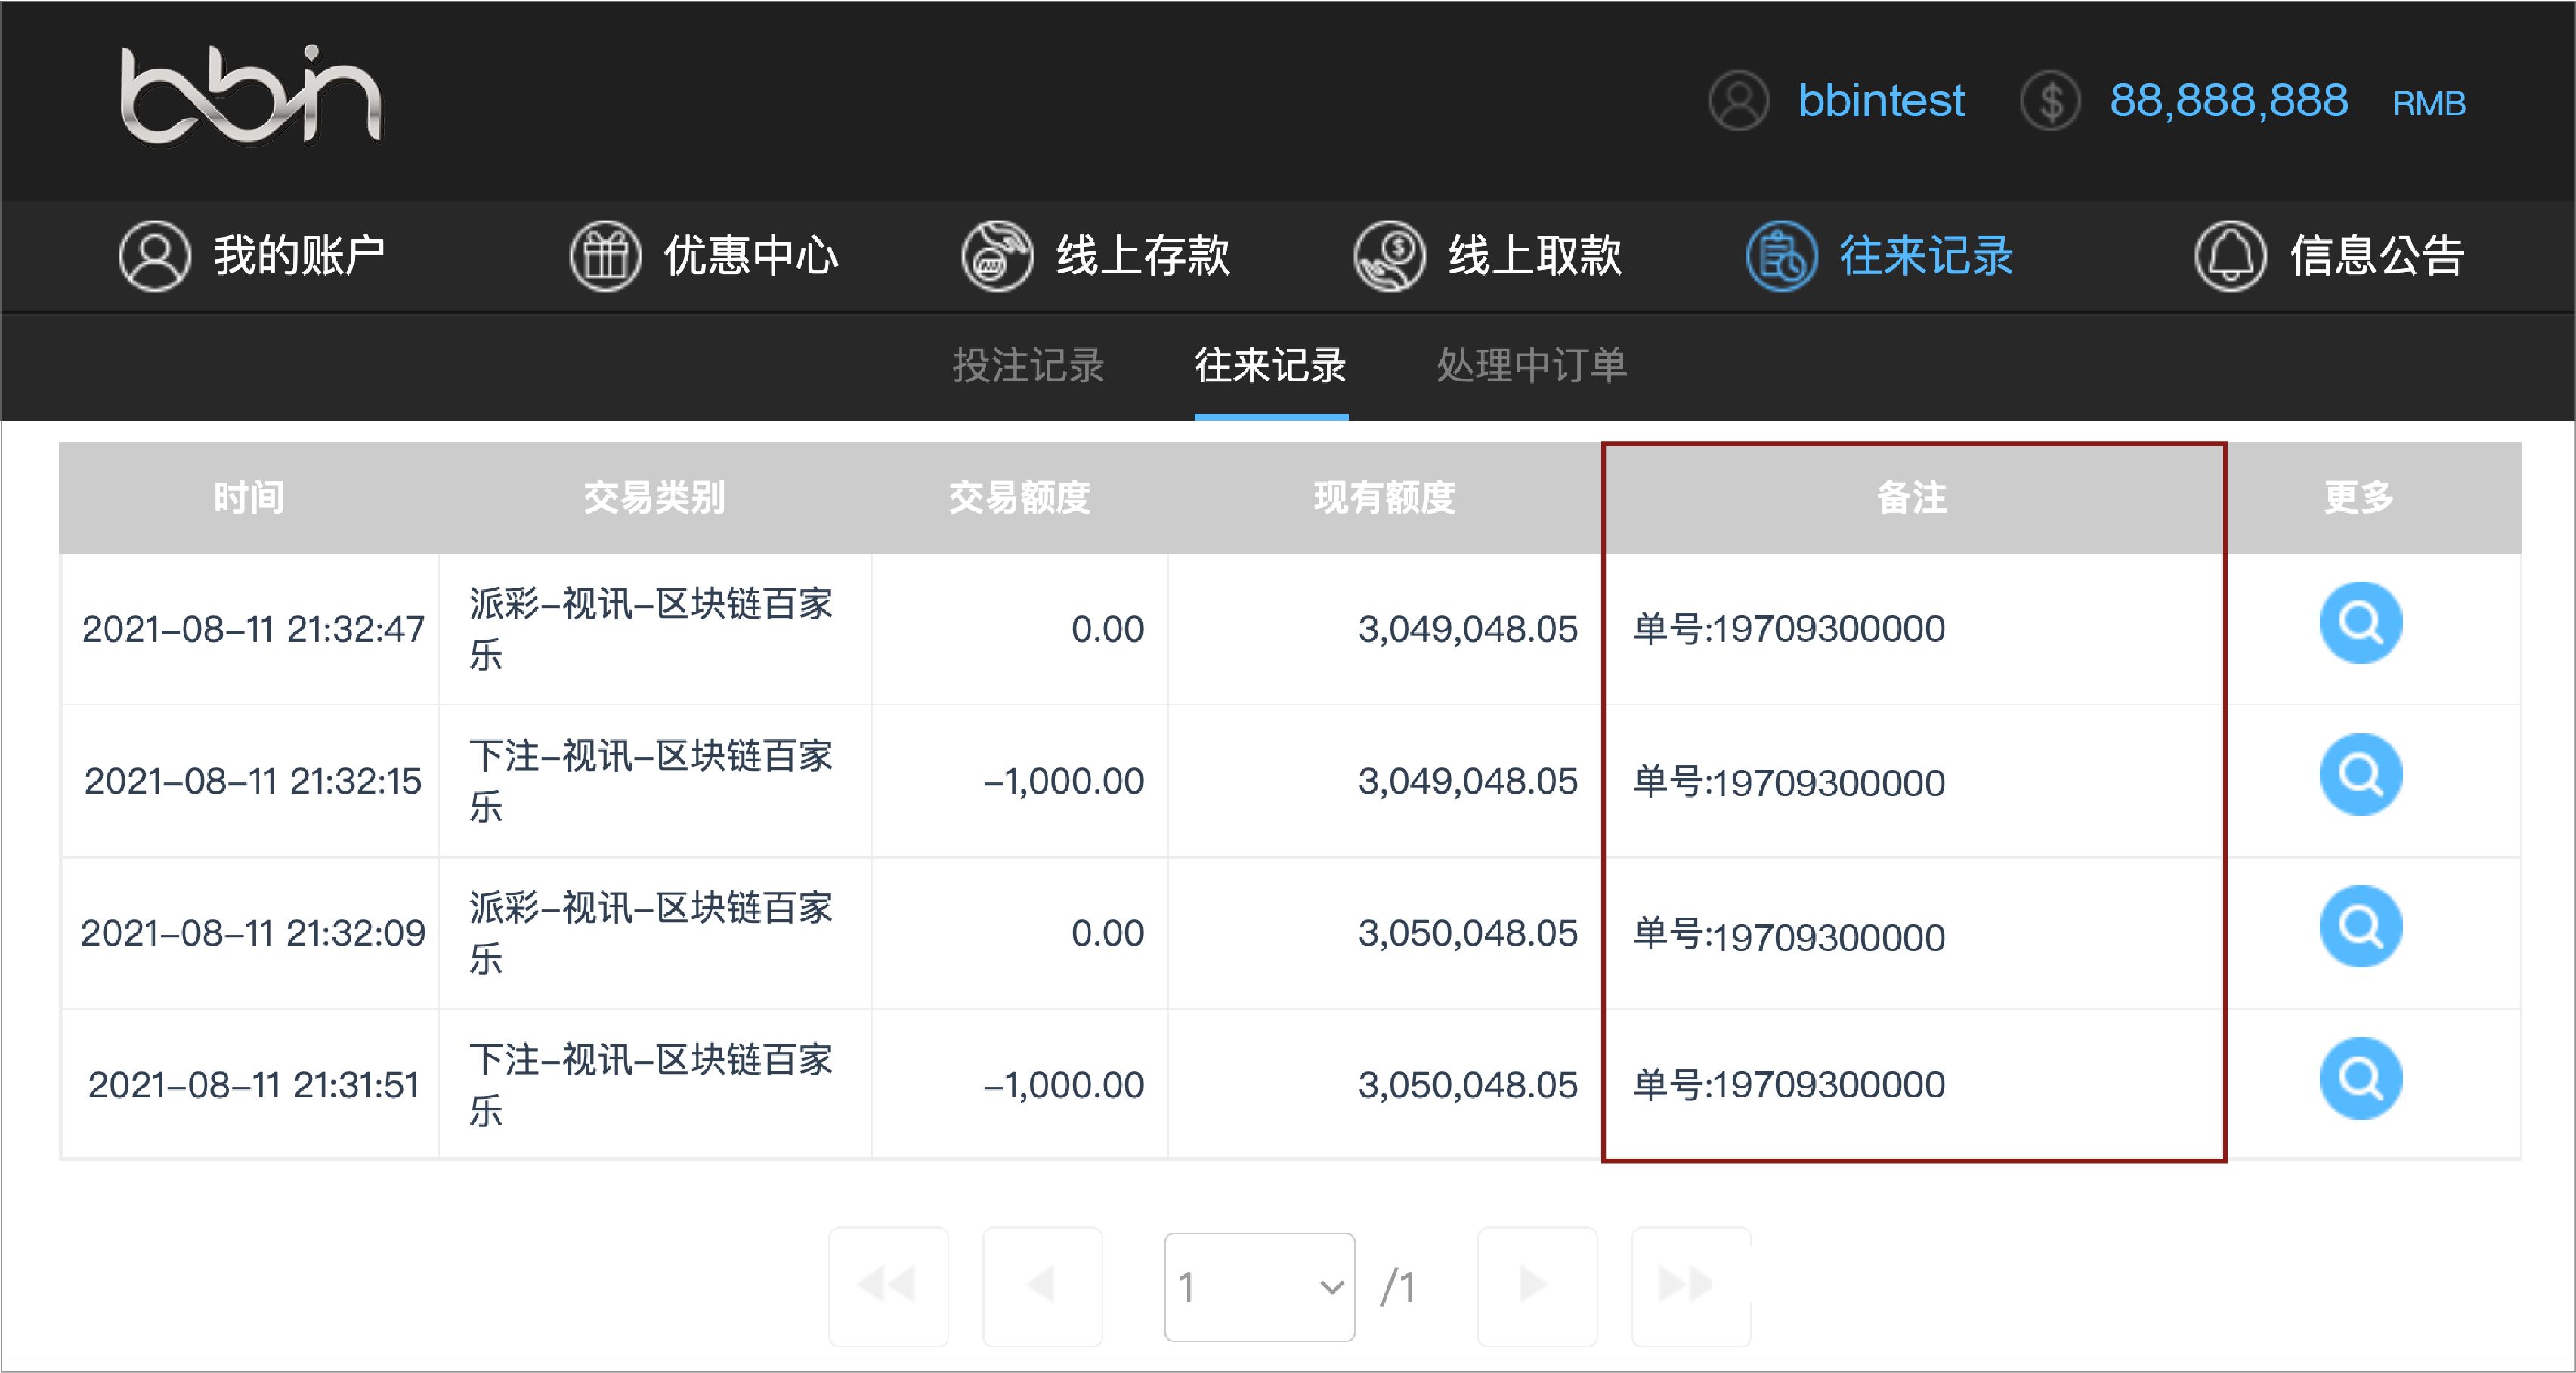
Task: Click the bbin logo
Action: (x=250, y=96)
